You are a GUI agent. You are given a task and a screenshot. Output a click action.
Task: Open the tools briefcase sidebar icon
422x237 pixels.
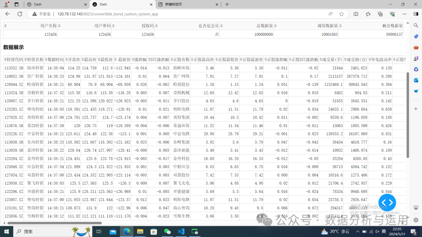point(416,48)
